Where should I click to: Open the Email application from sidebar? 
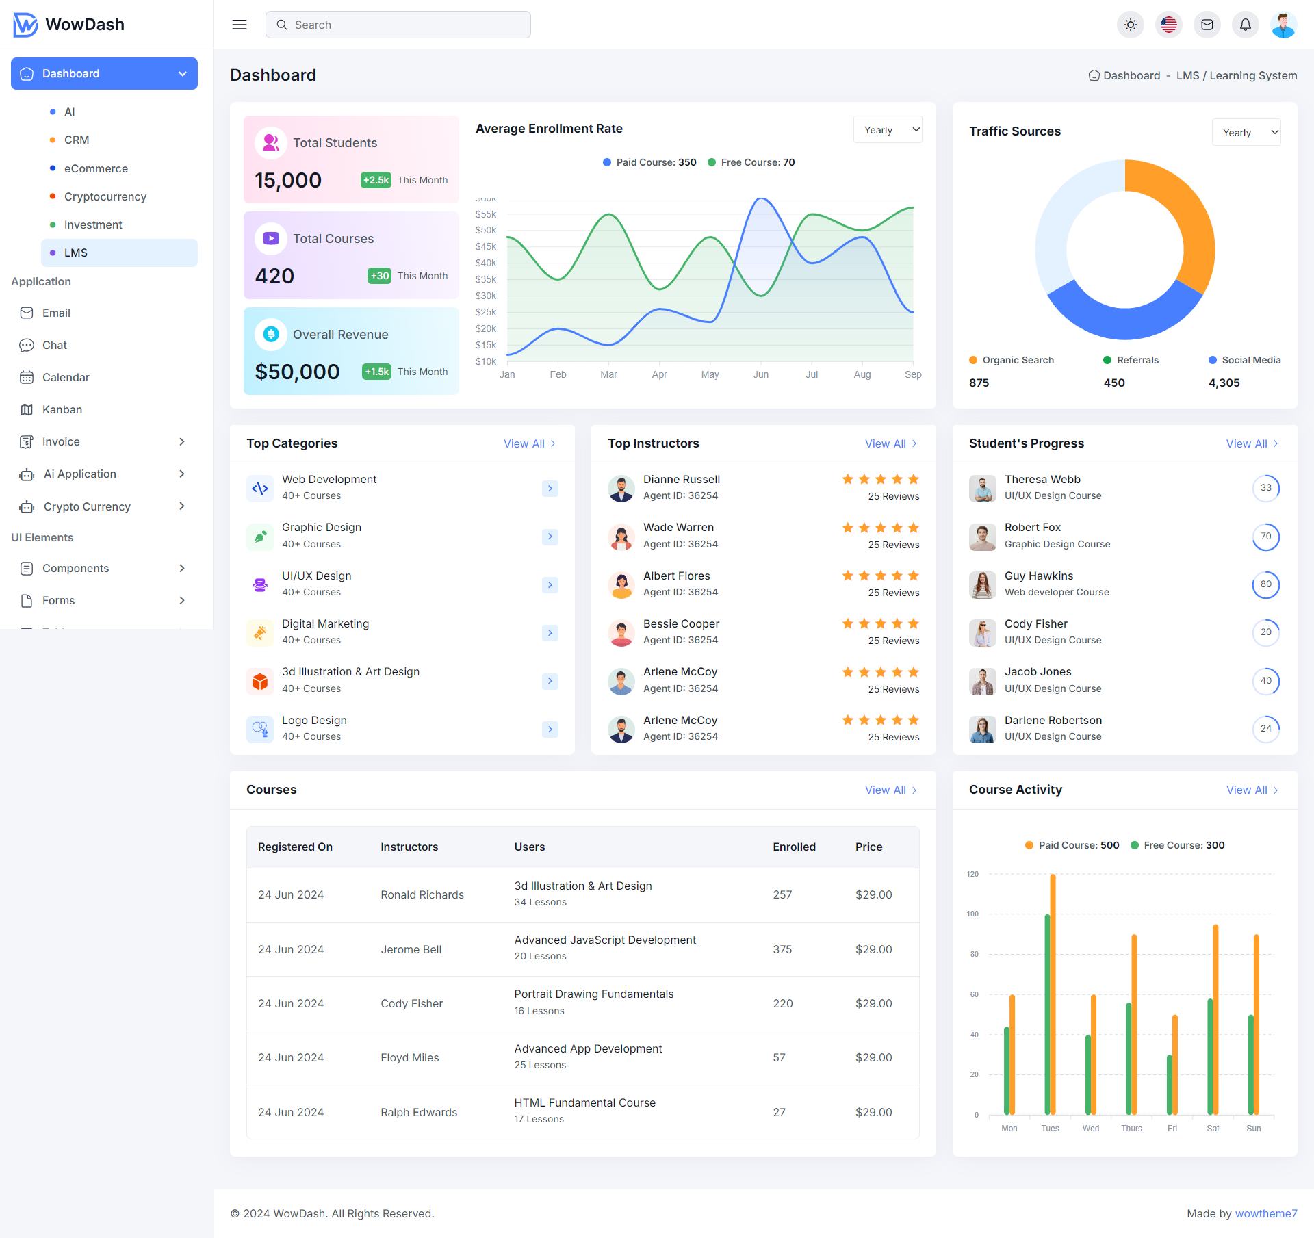(57, 313)
